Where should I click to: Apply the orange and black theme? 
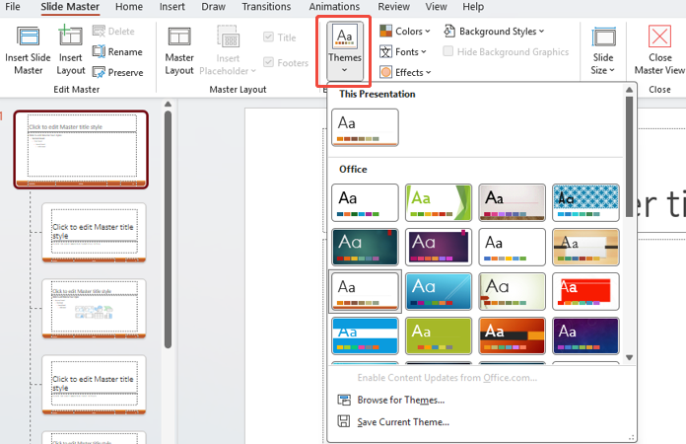(512, 335)
